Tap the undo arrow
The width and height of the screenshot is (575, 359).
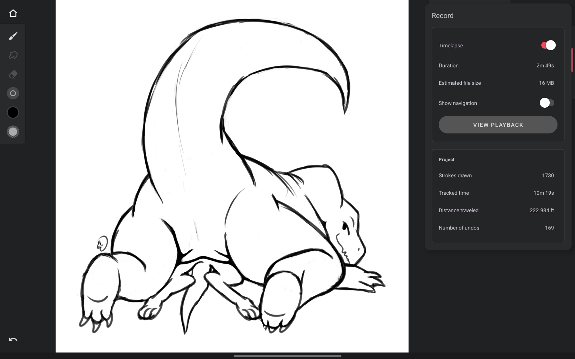(x=13, y=339)
